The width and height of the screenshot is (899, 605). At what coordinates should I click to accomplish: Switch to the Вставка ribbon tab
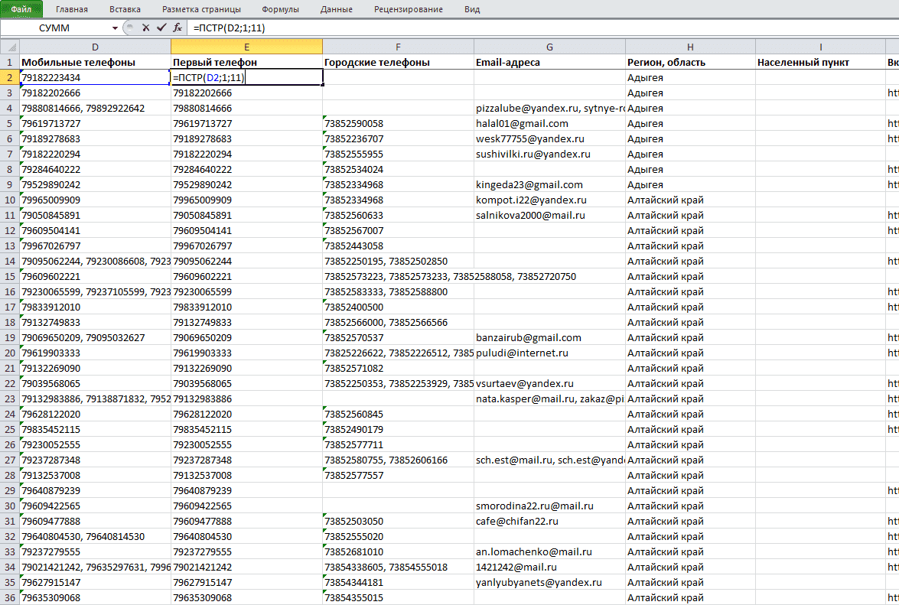(x=125, y=9)
